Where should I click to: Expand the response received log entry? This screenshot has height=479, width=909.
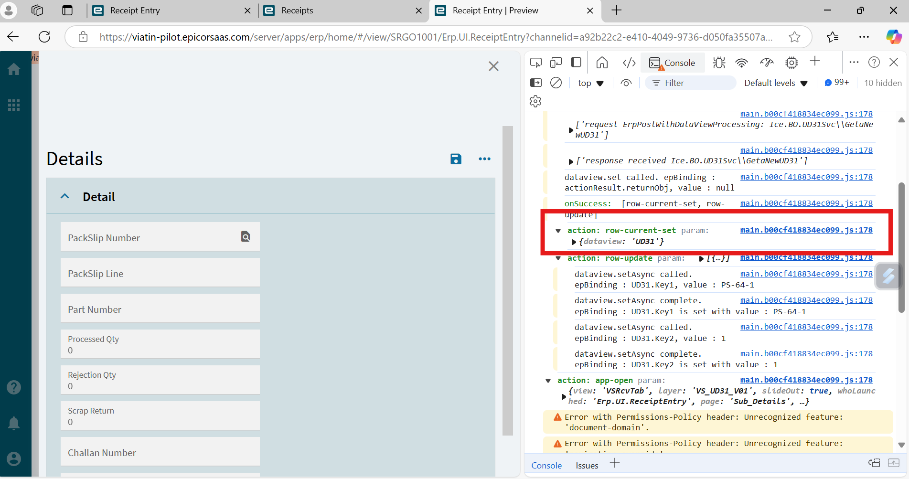tap(571, 161)
